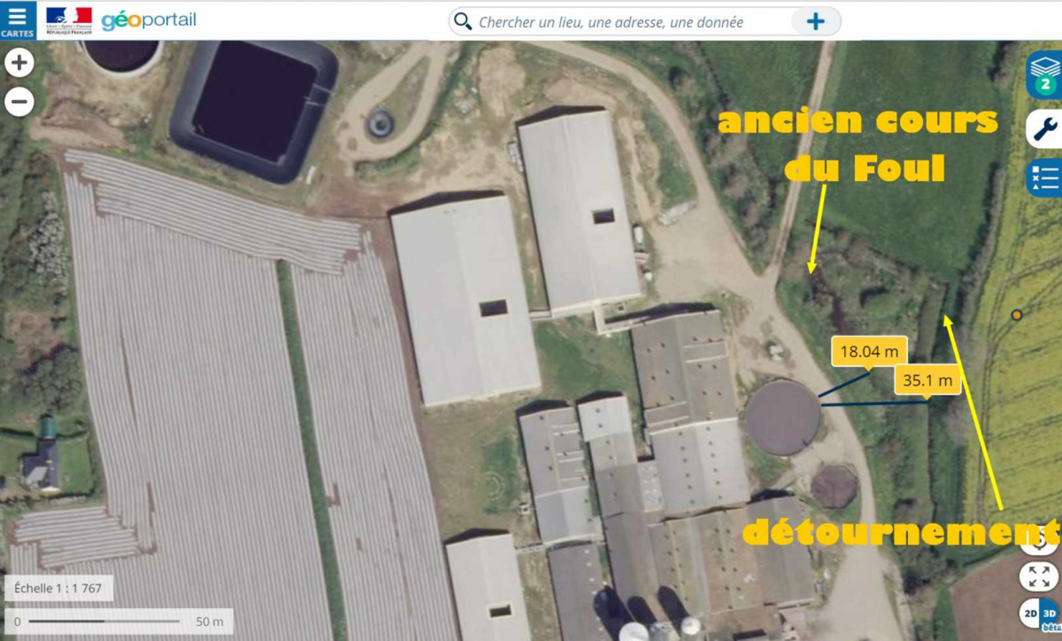Click the zoom in plus button
This screenshot has width=1062, height=641.
click(19, 63)
